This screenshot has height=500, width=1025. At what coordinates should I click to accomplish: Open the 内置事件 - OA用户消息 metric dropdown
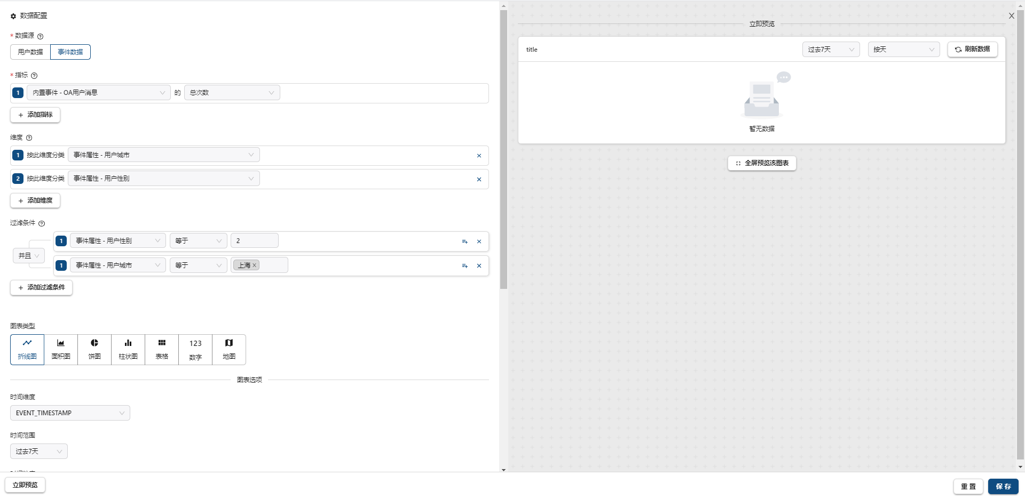point(99,93)
